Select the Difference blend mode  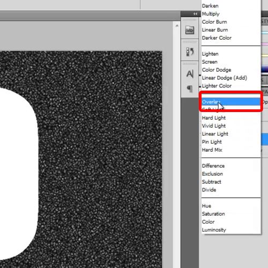tap(213, 166)
